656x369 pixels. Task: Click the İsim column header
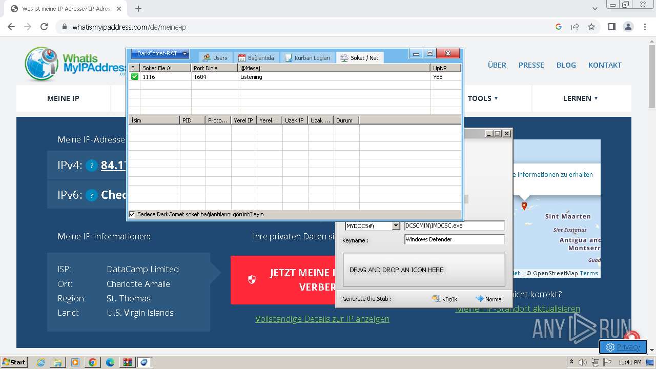coord(154,120)
